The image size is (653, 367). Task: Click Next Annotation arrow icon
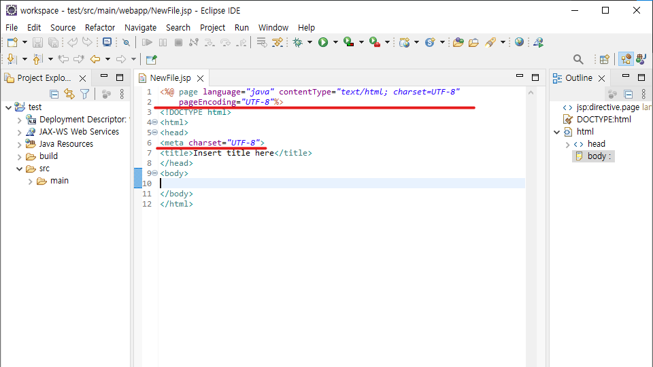[12, 60]
